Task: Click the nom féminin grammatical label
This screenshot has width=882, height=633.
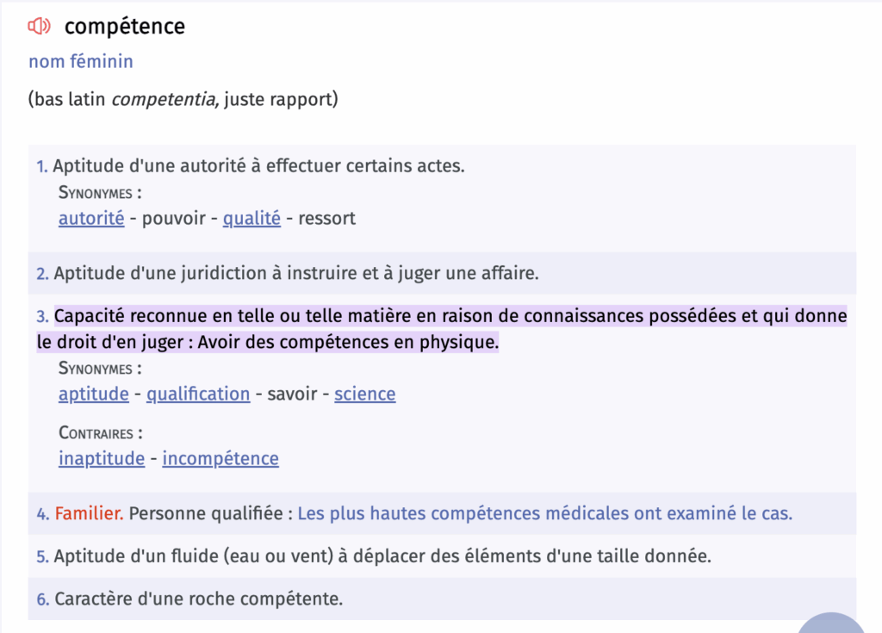Action: pyautogui.click(x=81, y=61)
